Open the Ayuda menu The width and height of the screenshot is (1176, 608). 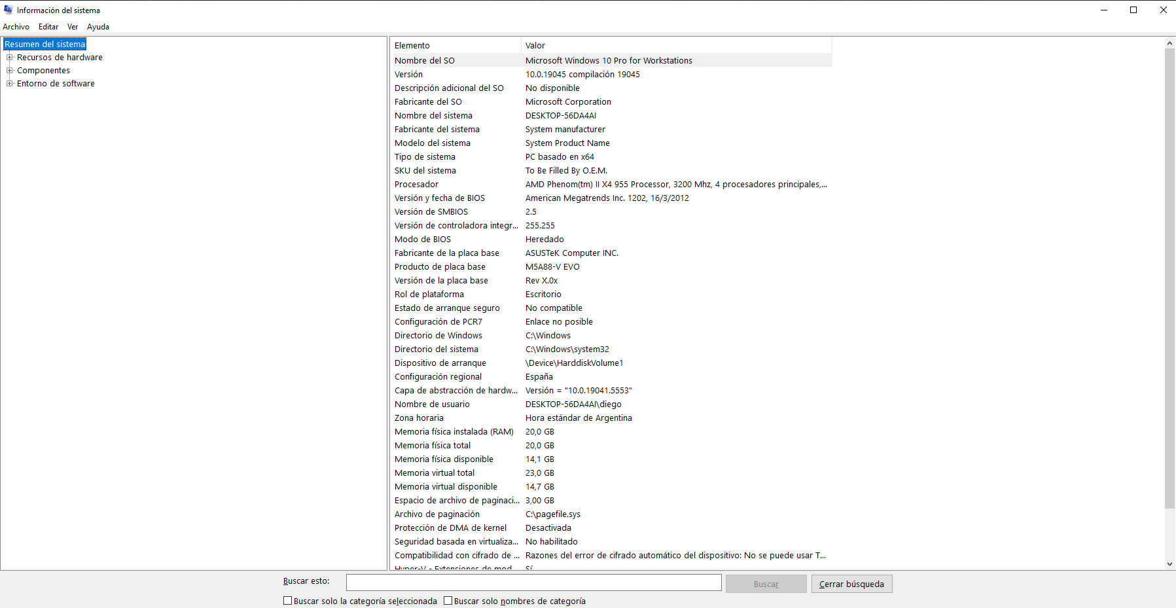(x=98, y=27)
